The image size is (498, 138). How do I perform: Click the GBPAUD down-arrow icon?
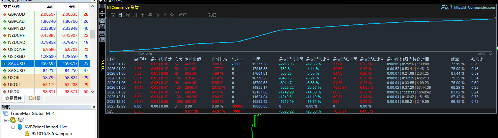coord(4,14)
